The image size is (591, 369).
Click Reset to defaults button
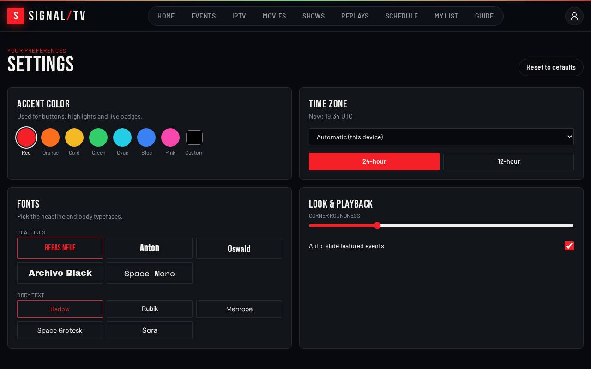click(551, 67)
